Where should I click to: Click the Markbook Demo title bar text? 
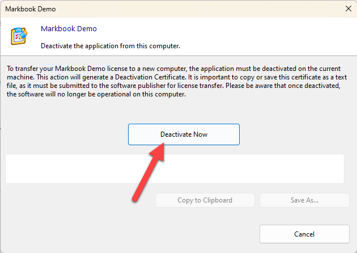[x=32, y=9]
